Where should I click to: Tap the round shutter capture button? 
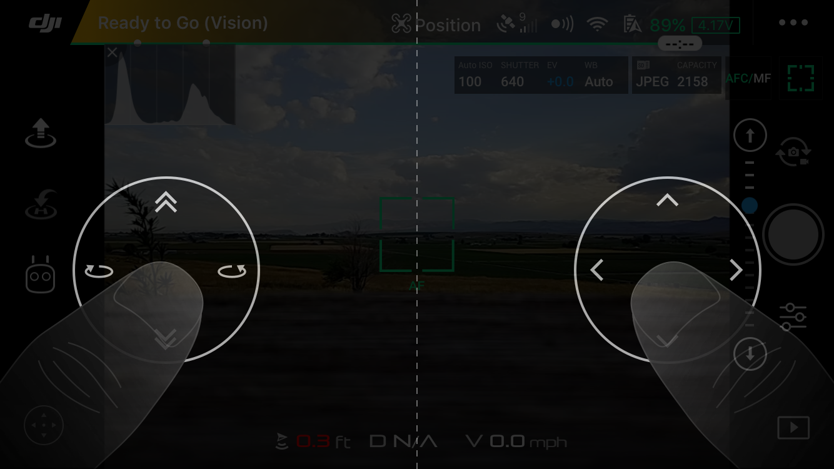pos(793,235)
